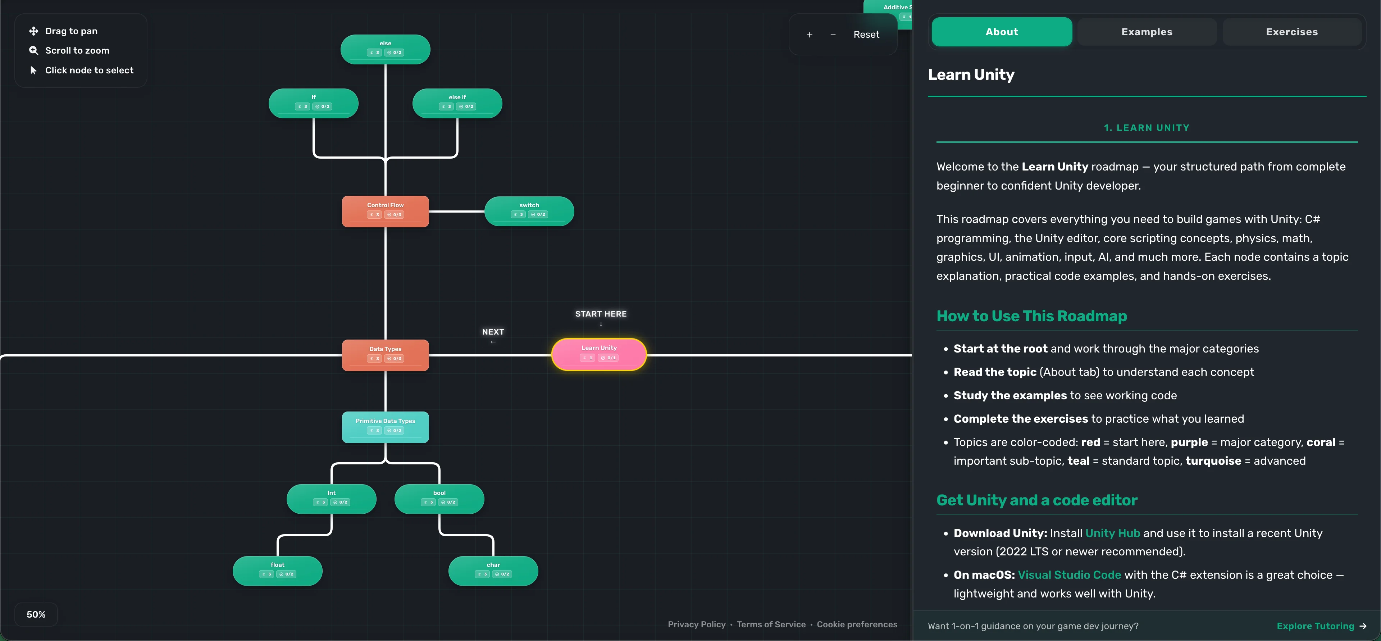
Task: Click the Learn Unity panel heading
Action: tap(971, 74)
